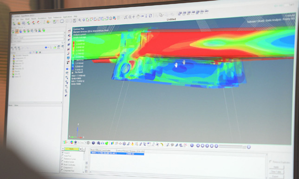The height and width of the screenshot is (179, 299).
Task: Click the blue sphere icon in vertical toolbar
Action: [x=67, y=69]
